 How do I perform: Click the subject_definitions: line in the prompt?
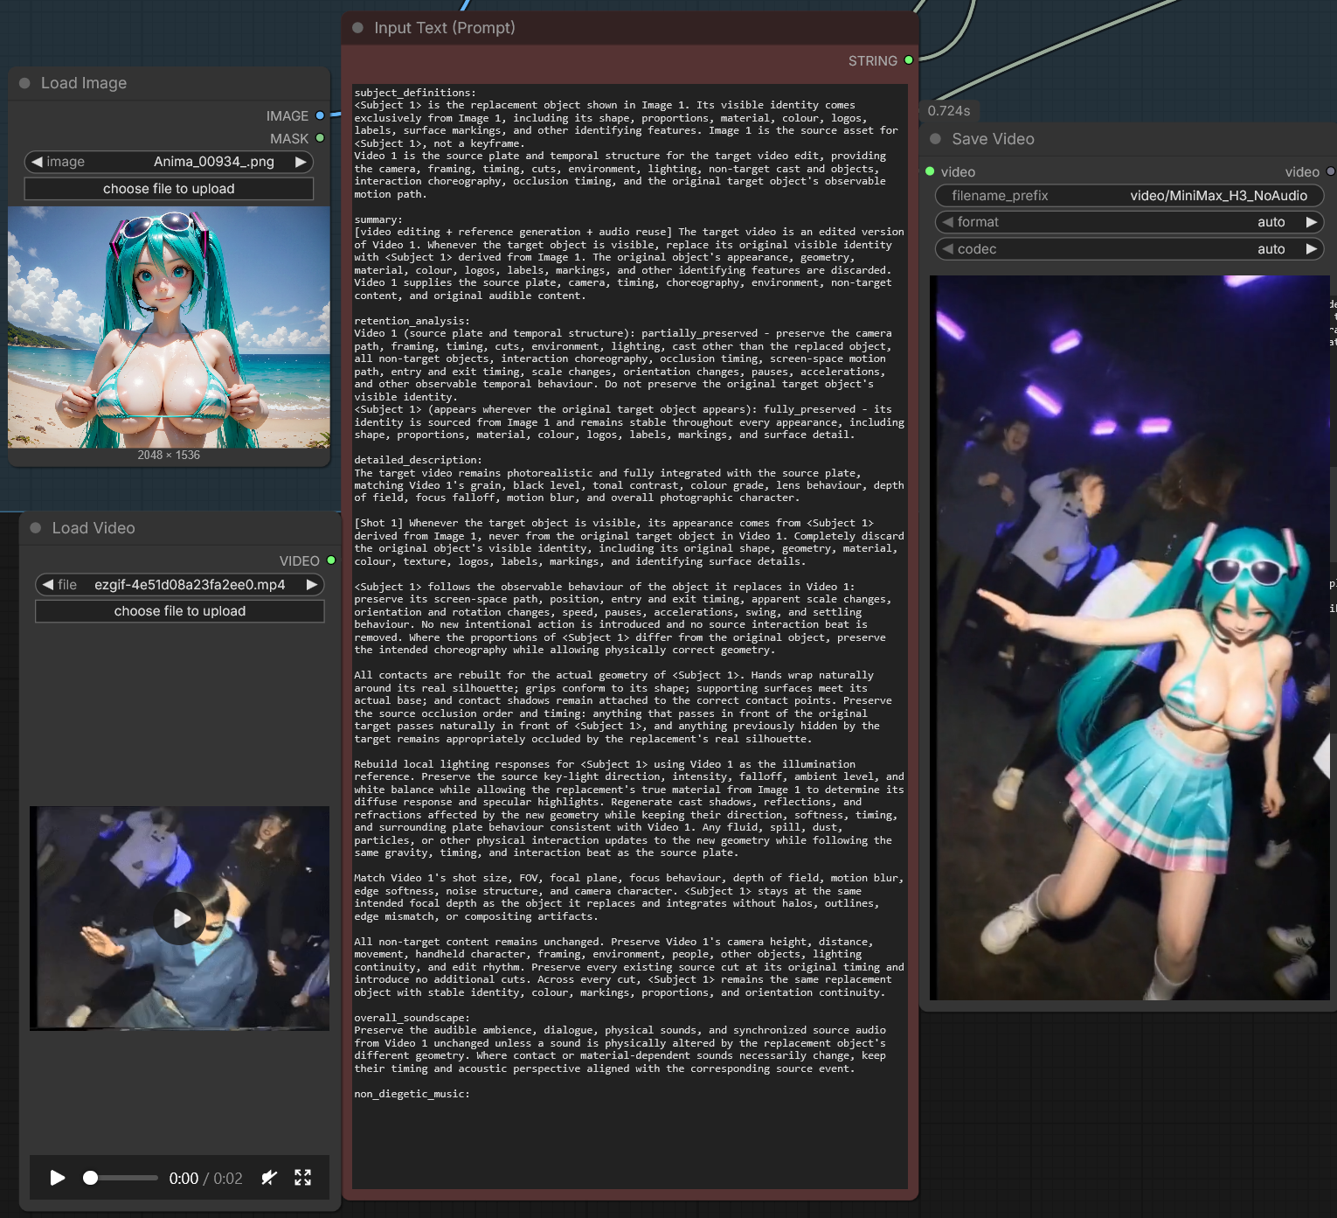[415, 93]
